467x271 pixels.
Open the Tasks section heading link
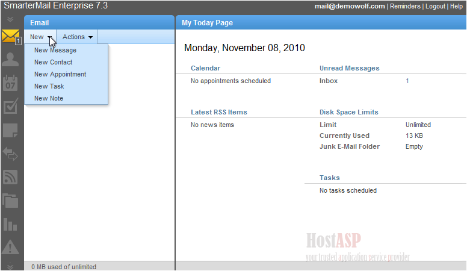click(329, 178)
